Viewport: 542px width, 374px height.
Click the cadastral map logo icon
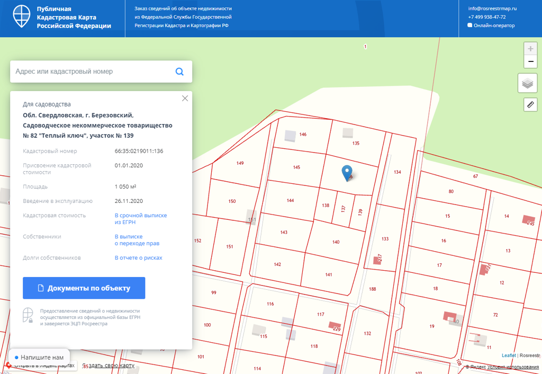coord(22,18)
